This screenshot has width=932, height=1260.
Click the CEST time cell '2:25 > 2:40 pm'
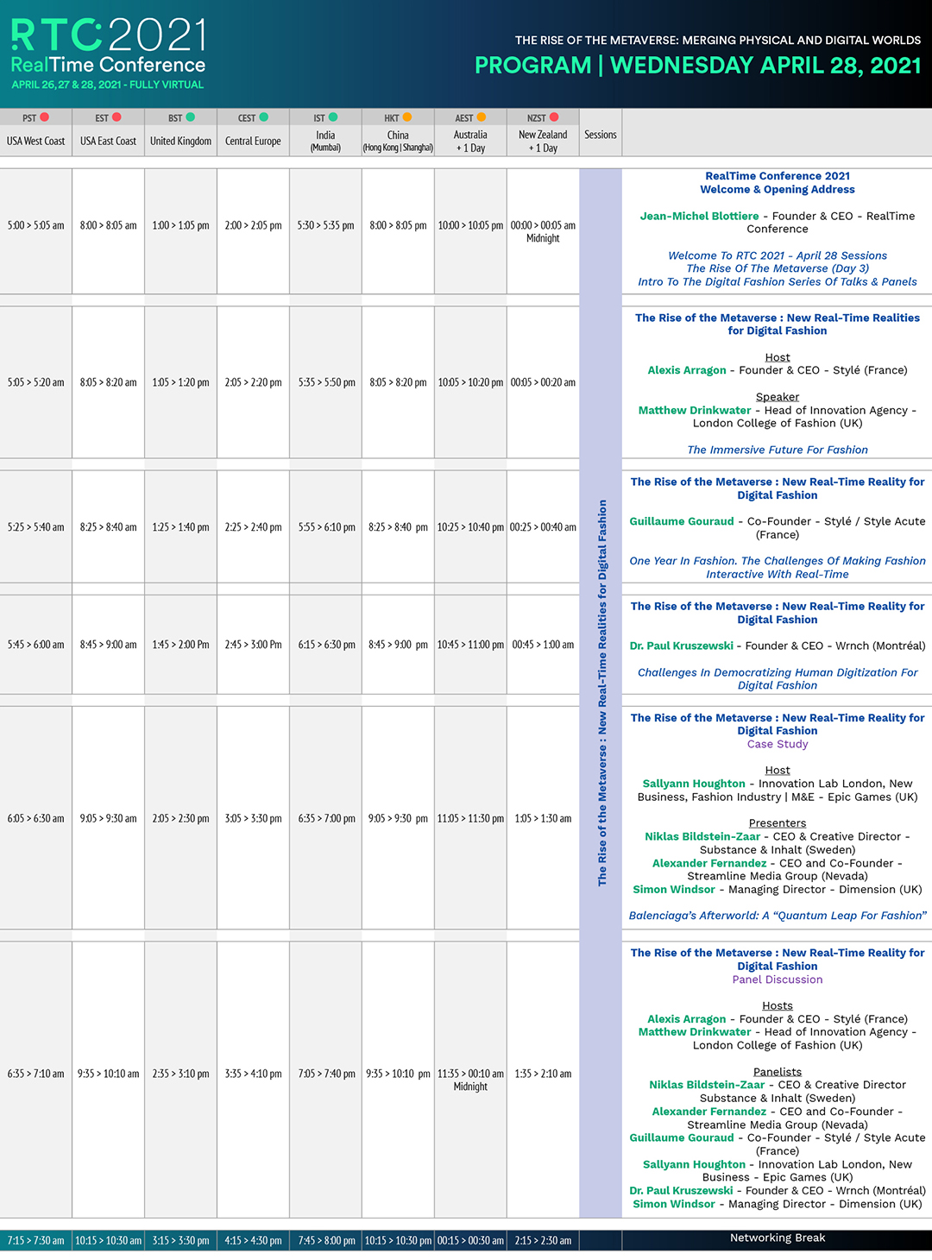[x=254, y=527]
